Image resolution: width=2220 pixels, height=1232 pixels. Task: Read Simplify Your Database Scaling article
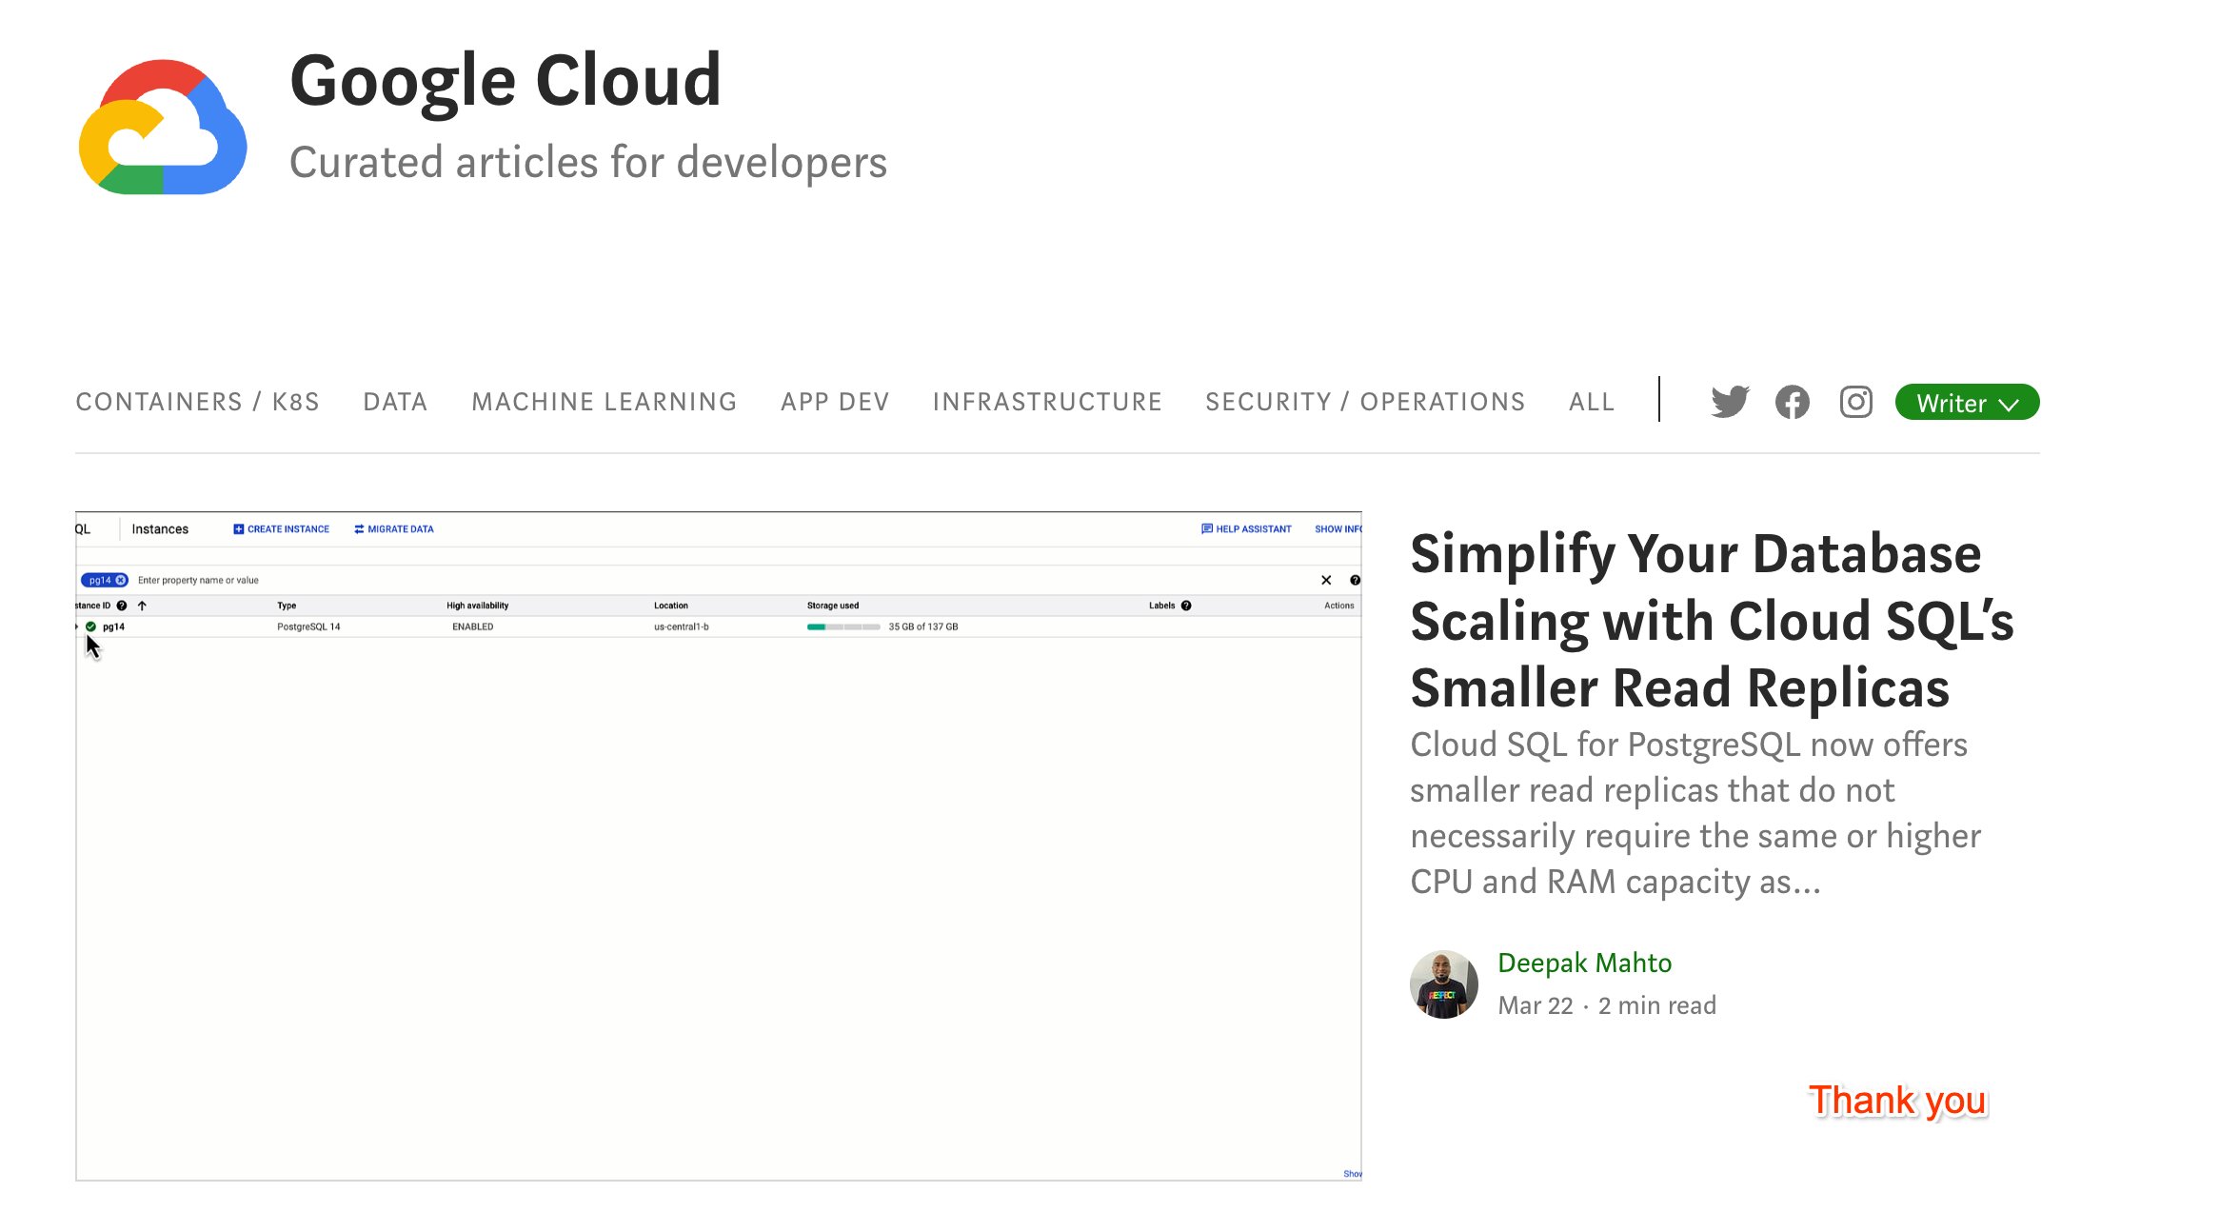point(1712,621)
